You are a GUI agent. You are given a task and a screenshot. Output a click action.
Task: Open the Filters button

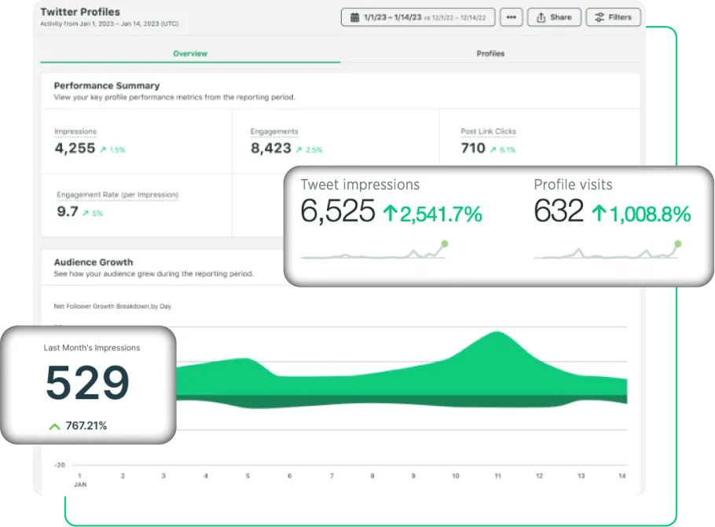(x=614, y=17)
